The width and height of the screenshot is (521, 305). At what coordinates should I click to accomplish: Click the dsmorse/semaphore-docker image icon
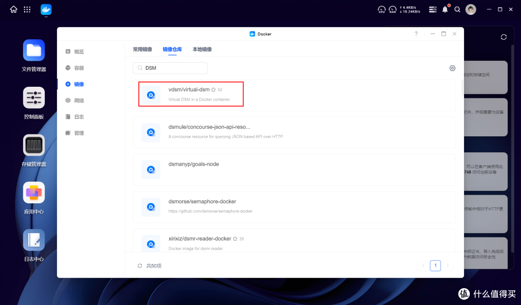pos(151,207)
